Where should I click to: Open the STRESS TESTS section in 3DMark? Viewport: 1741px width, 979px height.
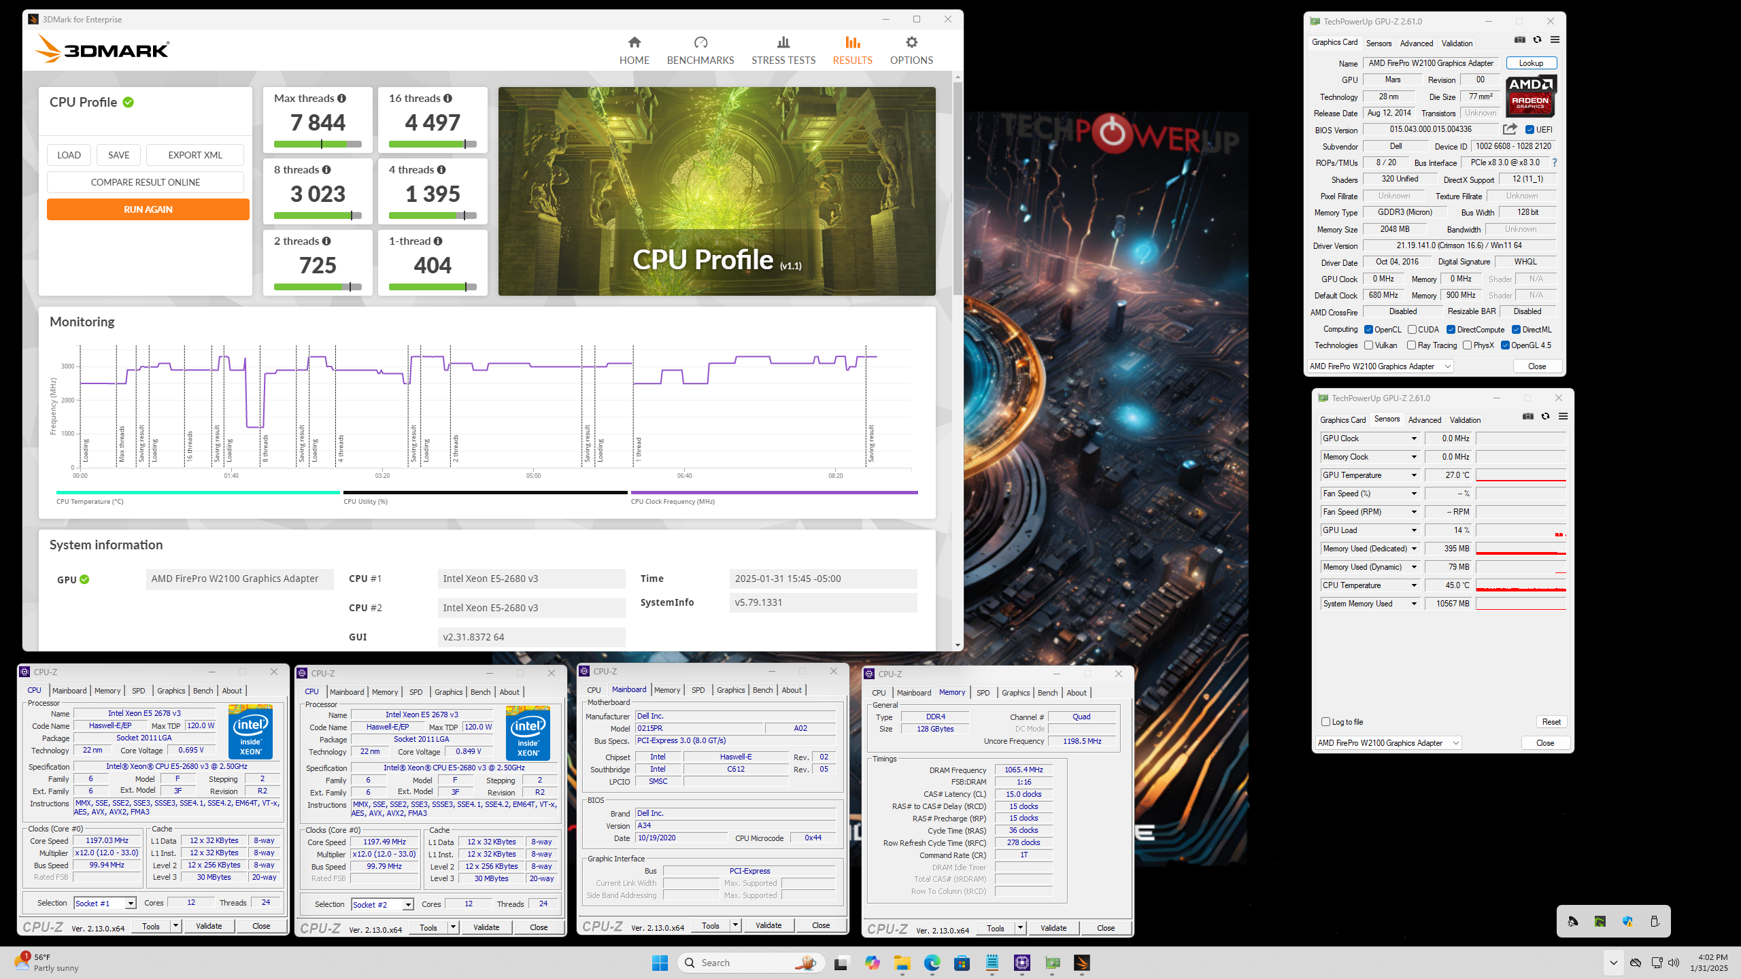(x=783, y=50)
